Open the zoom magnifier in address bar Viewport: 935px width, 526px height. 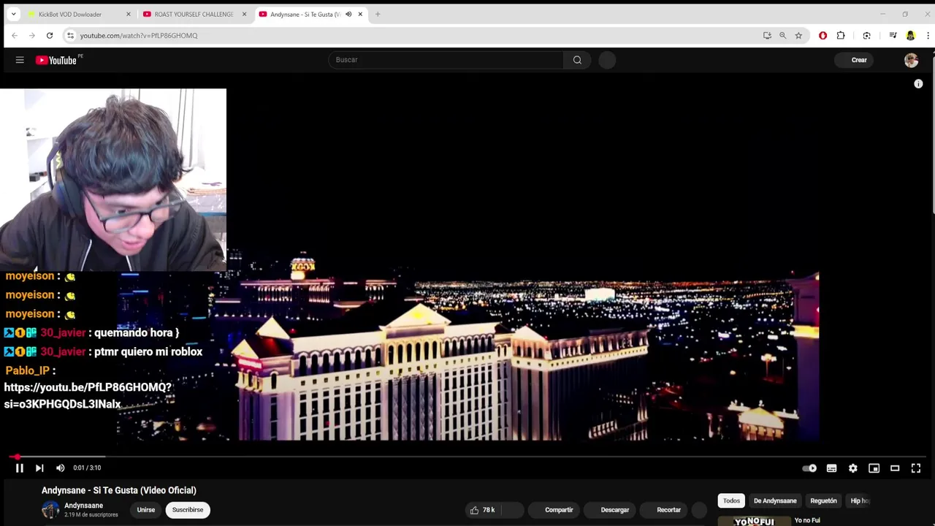click(782, 35)
